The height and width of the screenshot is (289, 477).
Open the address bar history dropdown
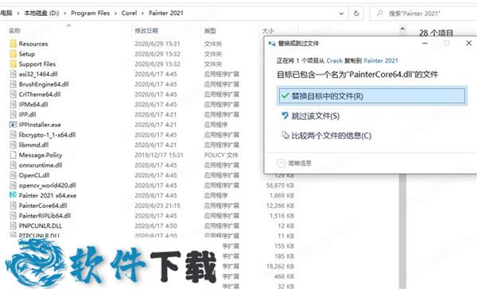341,13
